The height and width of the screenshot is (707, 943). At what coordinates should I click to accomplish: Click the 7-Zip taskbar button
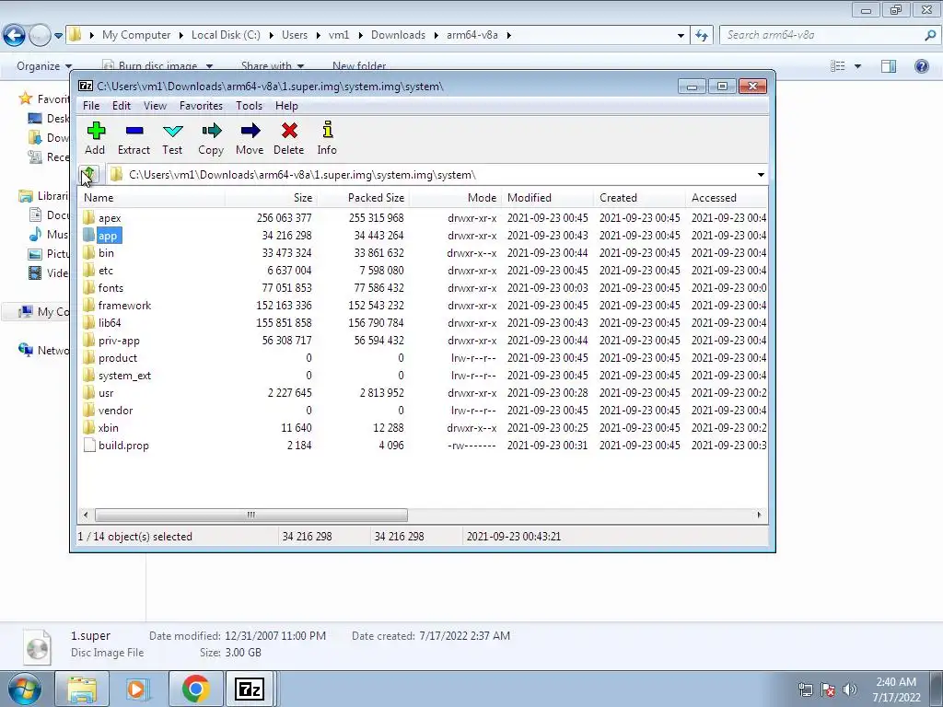(250, 689)
